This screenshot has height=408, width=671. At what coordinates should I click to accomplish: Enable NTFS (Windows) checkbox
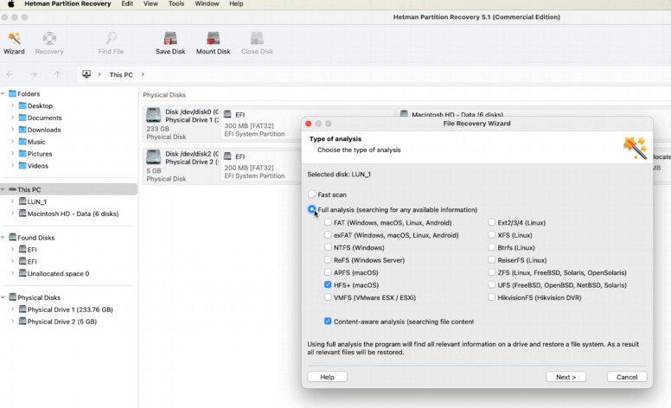(x=328, y=247)
